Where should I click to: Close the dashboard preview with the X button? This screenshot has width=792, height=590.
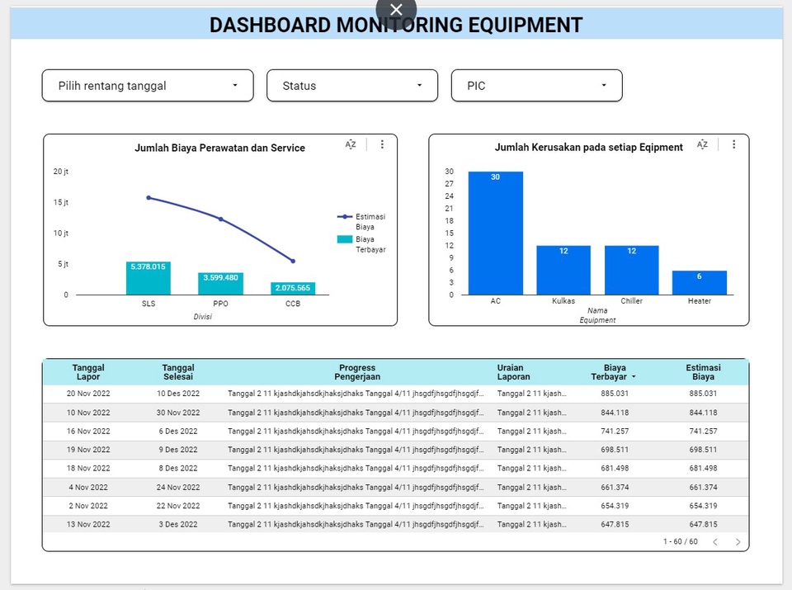point(397,10)
